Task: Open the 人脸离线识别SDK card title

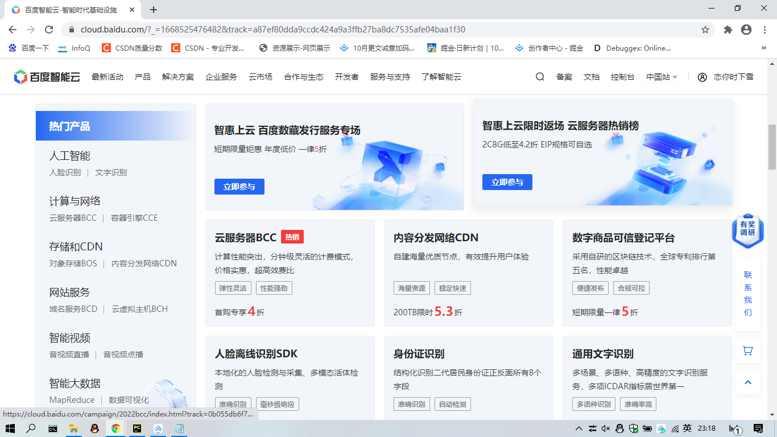Action: pyautogui.click(x=257, y=353)
